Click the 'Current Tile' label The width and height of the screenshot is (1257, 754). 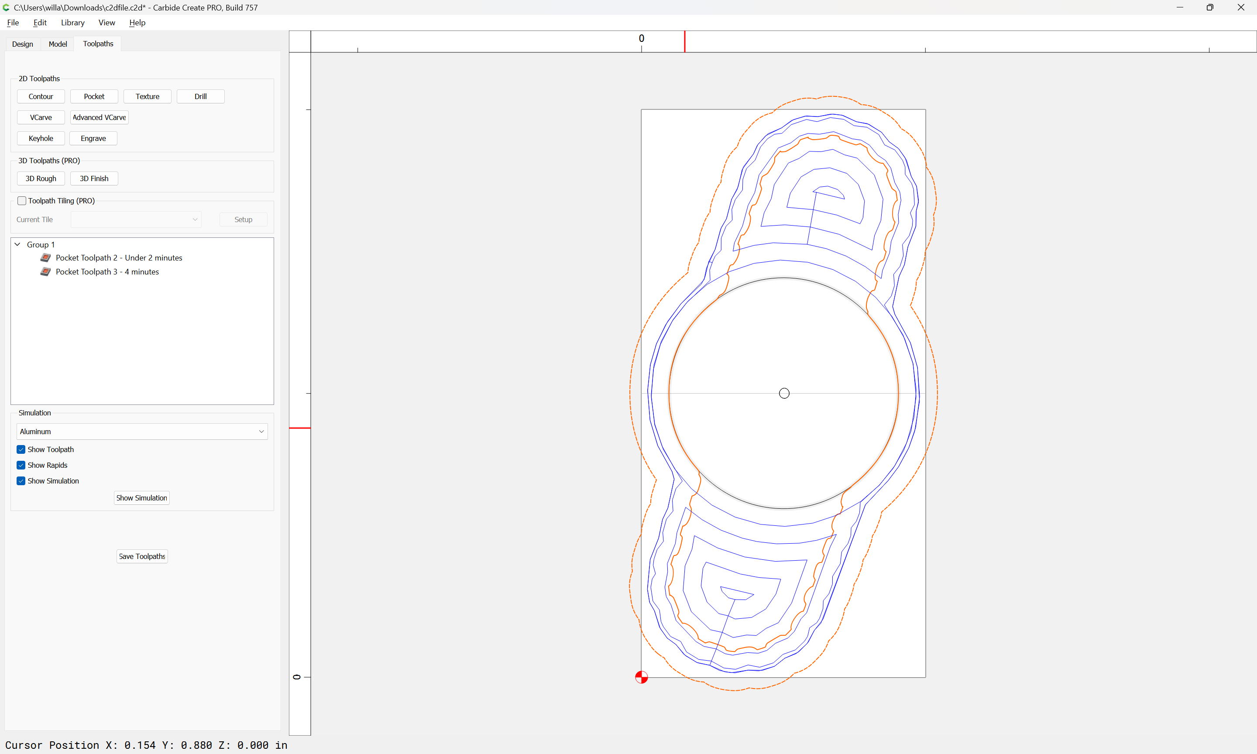coord(34,219)
